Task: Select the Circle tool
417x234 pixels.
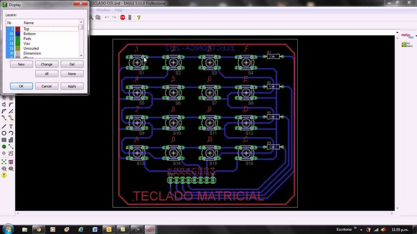Action: coord(4,133)
